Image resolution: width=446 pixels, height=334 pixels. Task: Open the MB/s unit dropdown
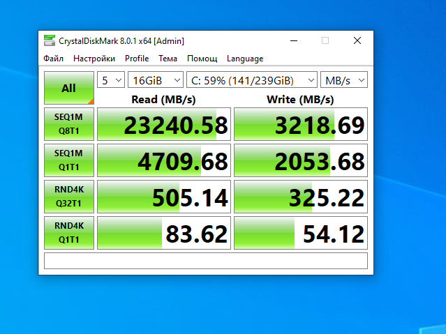click(x=344, y=80)
